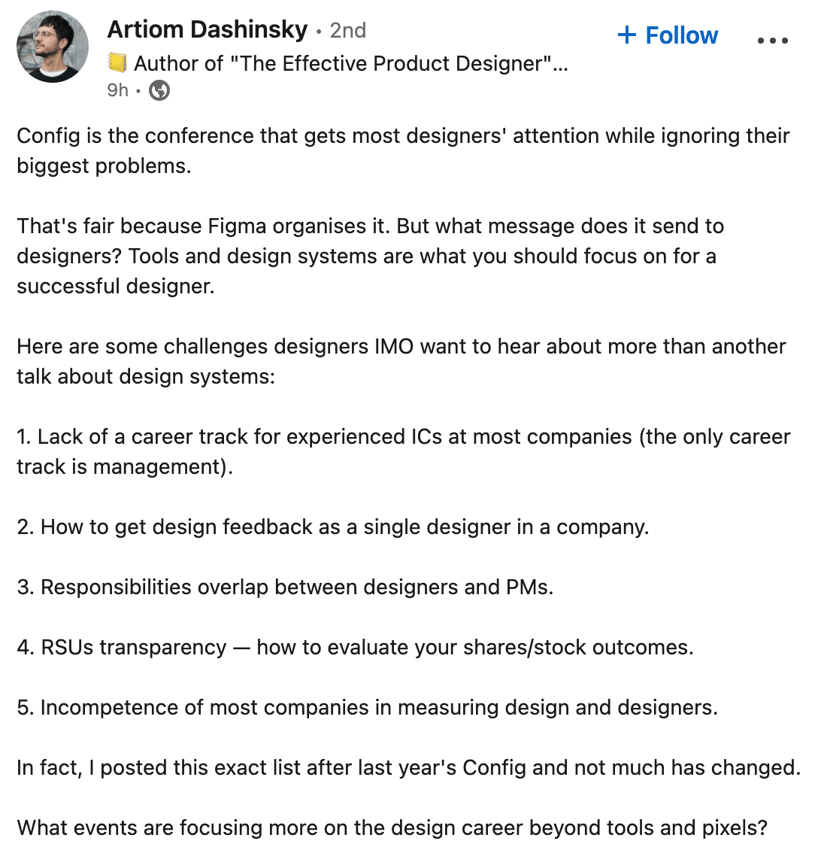This screenshot has height=853, width=818.
Task: Click the plus icon beside Follow
Action: click(x=627, y=35)
